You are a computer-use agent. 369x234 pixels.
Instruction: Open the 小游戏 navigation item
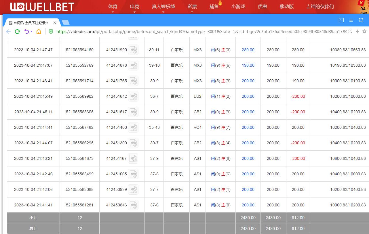[238, 6]
